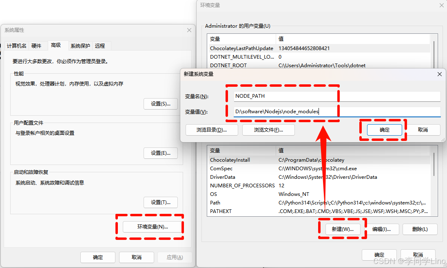Click 应用(A) in 系统属性 window
Image resolution: width=447 pixels, height=268 pixels.
click(x=175, y=257)
